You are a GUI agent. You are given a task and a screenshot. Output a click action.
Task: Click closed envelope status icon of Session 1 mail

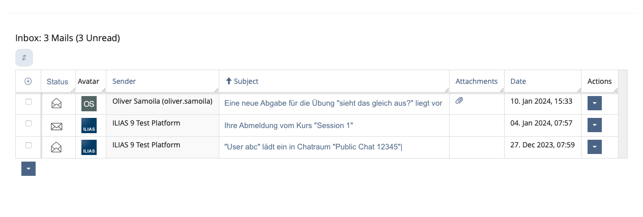[x=56, y=126]
